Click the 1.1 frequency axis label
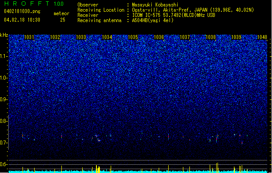Viewport: 272px width, 173px height. tap(4, 56)
